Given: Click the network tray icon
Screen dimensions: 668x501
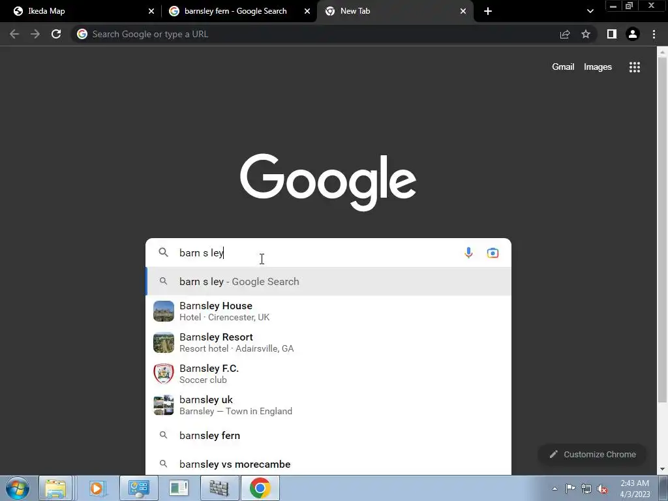Looking at the screenshot, I should point(586,489).
